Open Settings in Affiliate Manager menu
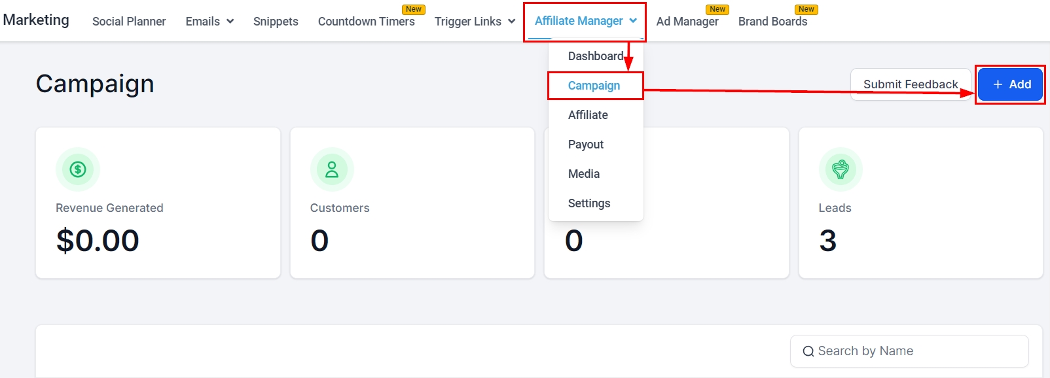Image resolution: width=1050 pixels, height=378 pixels. pyautogui.click(x=589, y=203)
